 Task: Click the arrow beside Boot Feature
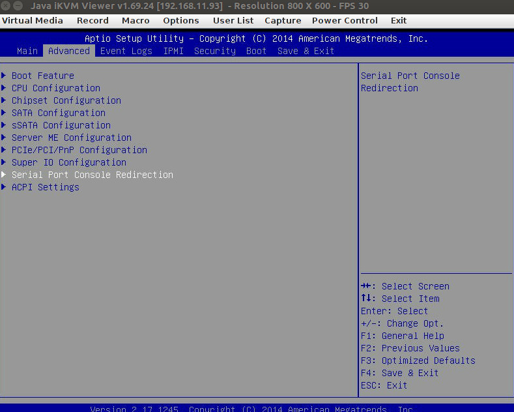pyautogui.click(x=4, y=76)
